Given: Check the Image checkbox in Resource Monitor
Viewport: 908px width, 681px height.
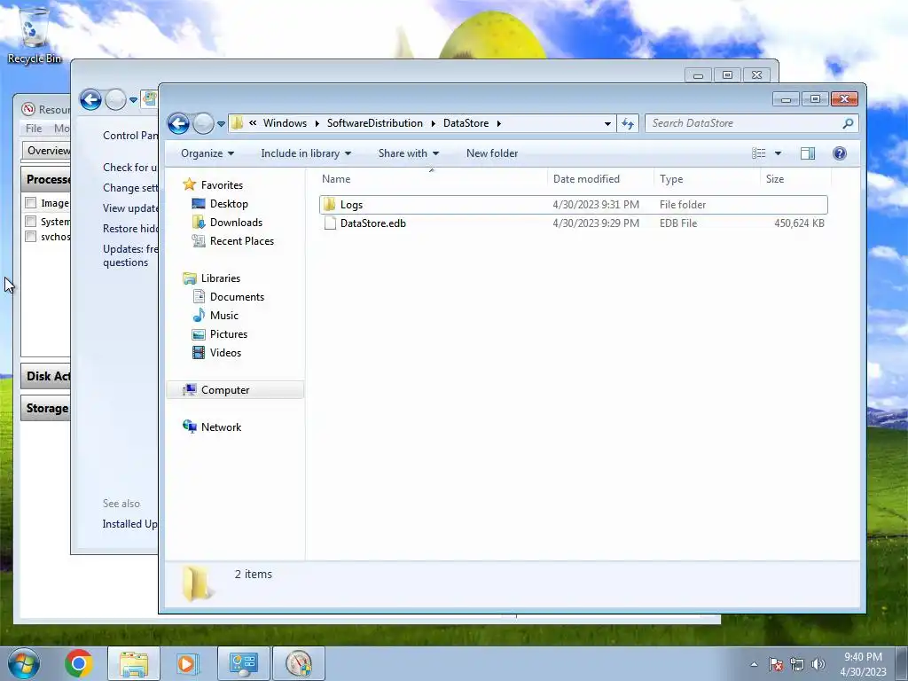Looking at the screenshot, I should click(x=31, y=203).
